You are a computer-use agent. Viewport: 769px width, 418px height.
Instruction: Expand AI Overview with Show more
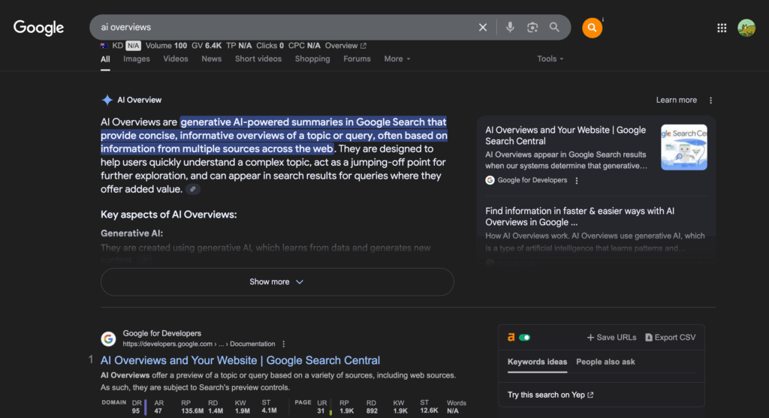(277, 281)
